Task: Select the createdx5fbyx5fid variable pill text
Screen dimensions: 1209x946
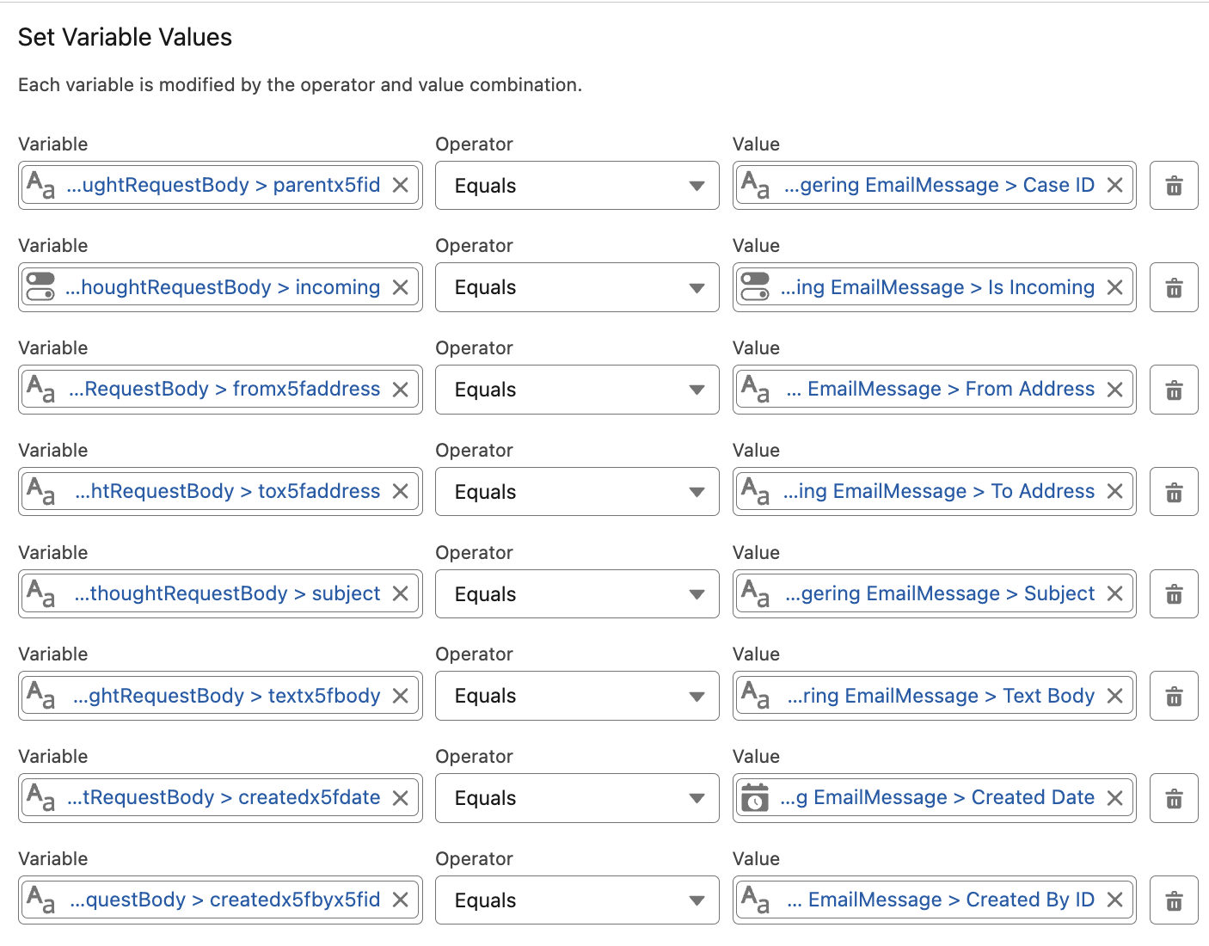Action: pyautogui.click(x=225, y=900)
